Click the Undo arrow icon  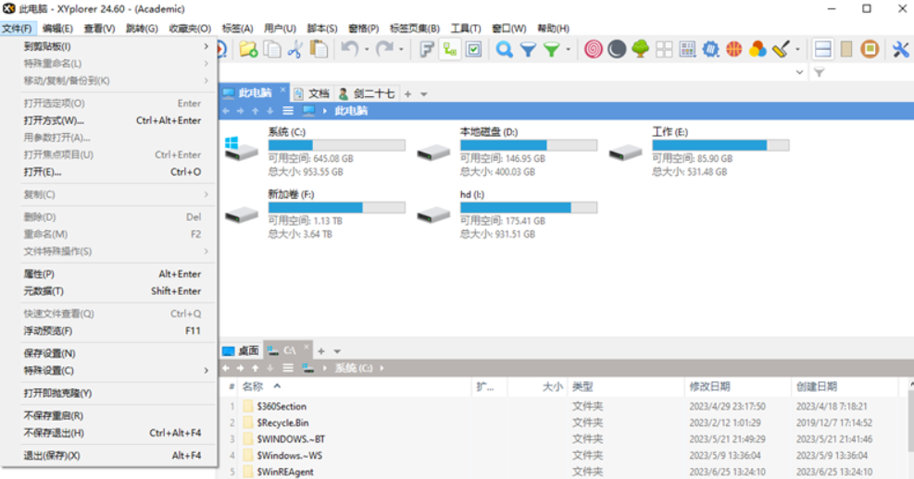point(350,49)
